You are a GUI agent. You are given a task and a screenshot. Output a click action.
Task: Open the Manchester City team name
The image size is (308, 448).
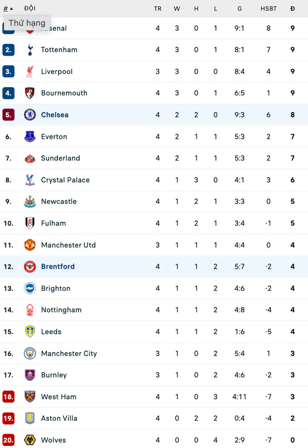69,353
